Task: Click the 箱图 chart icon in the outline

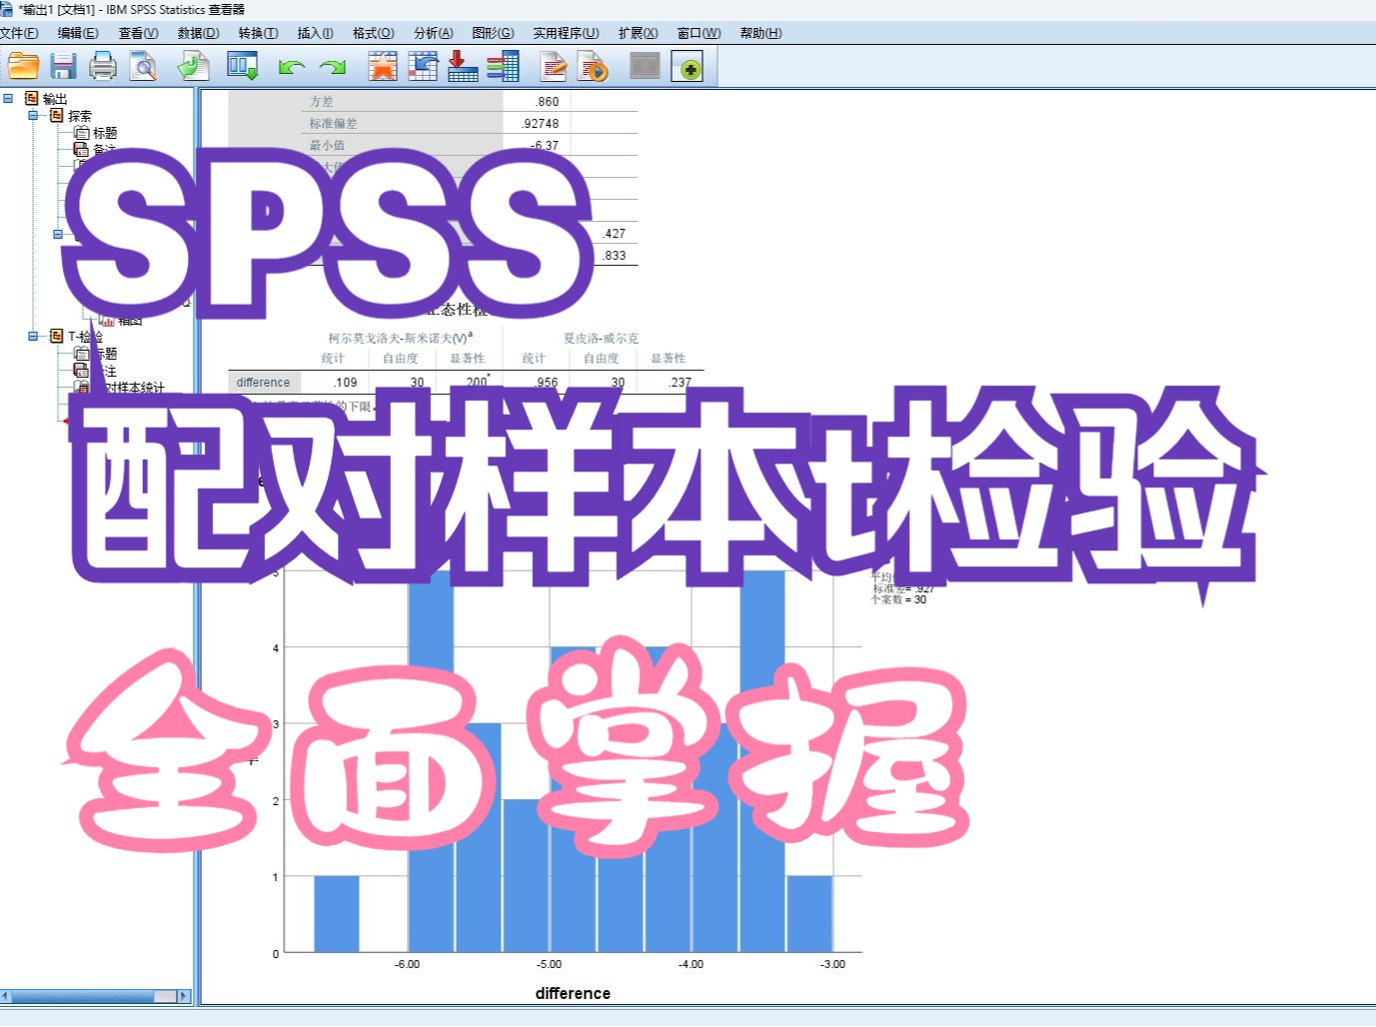Action: pos(107,320)
